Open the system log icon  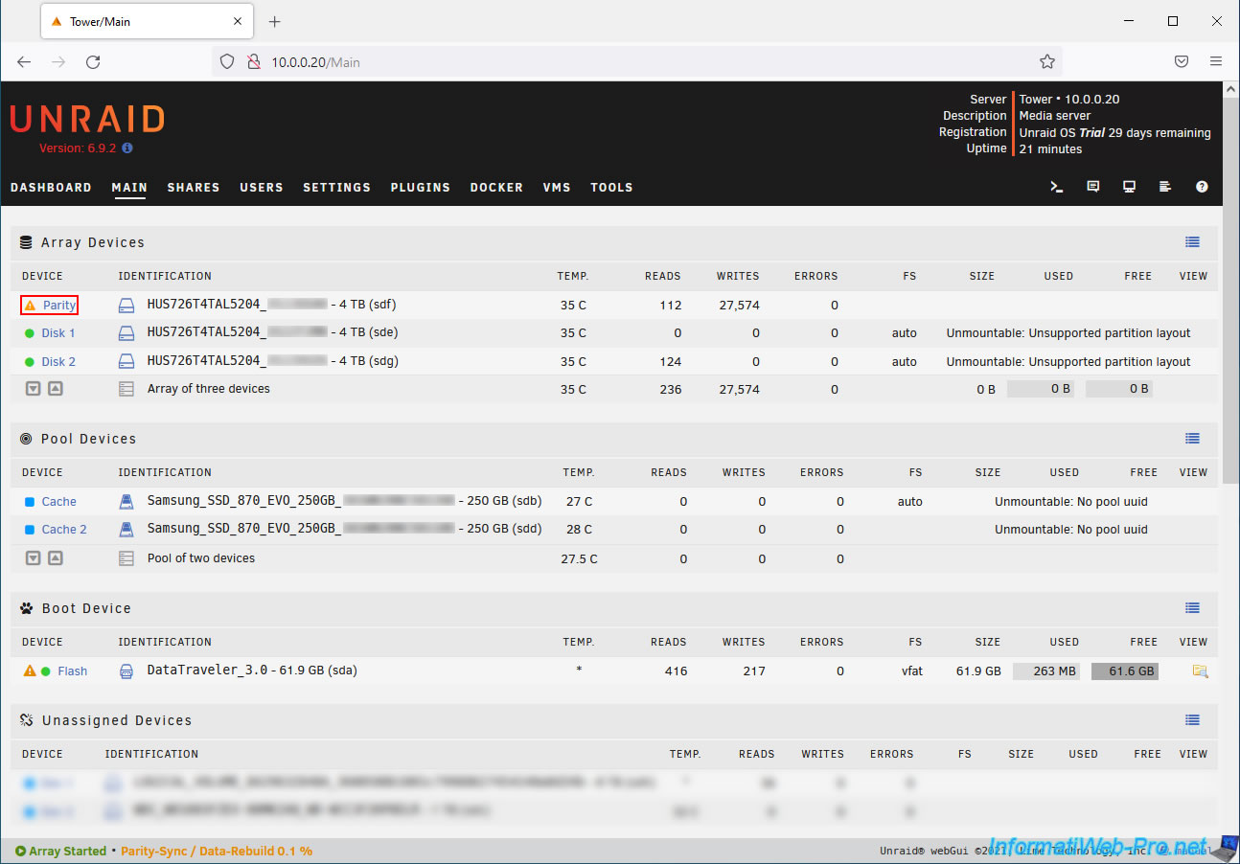tap(1165, 187)
